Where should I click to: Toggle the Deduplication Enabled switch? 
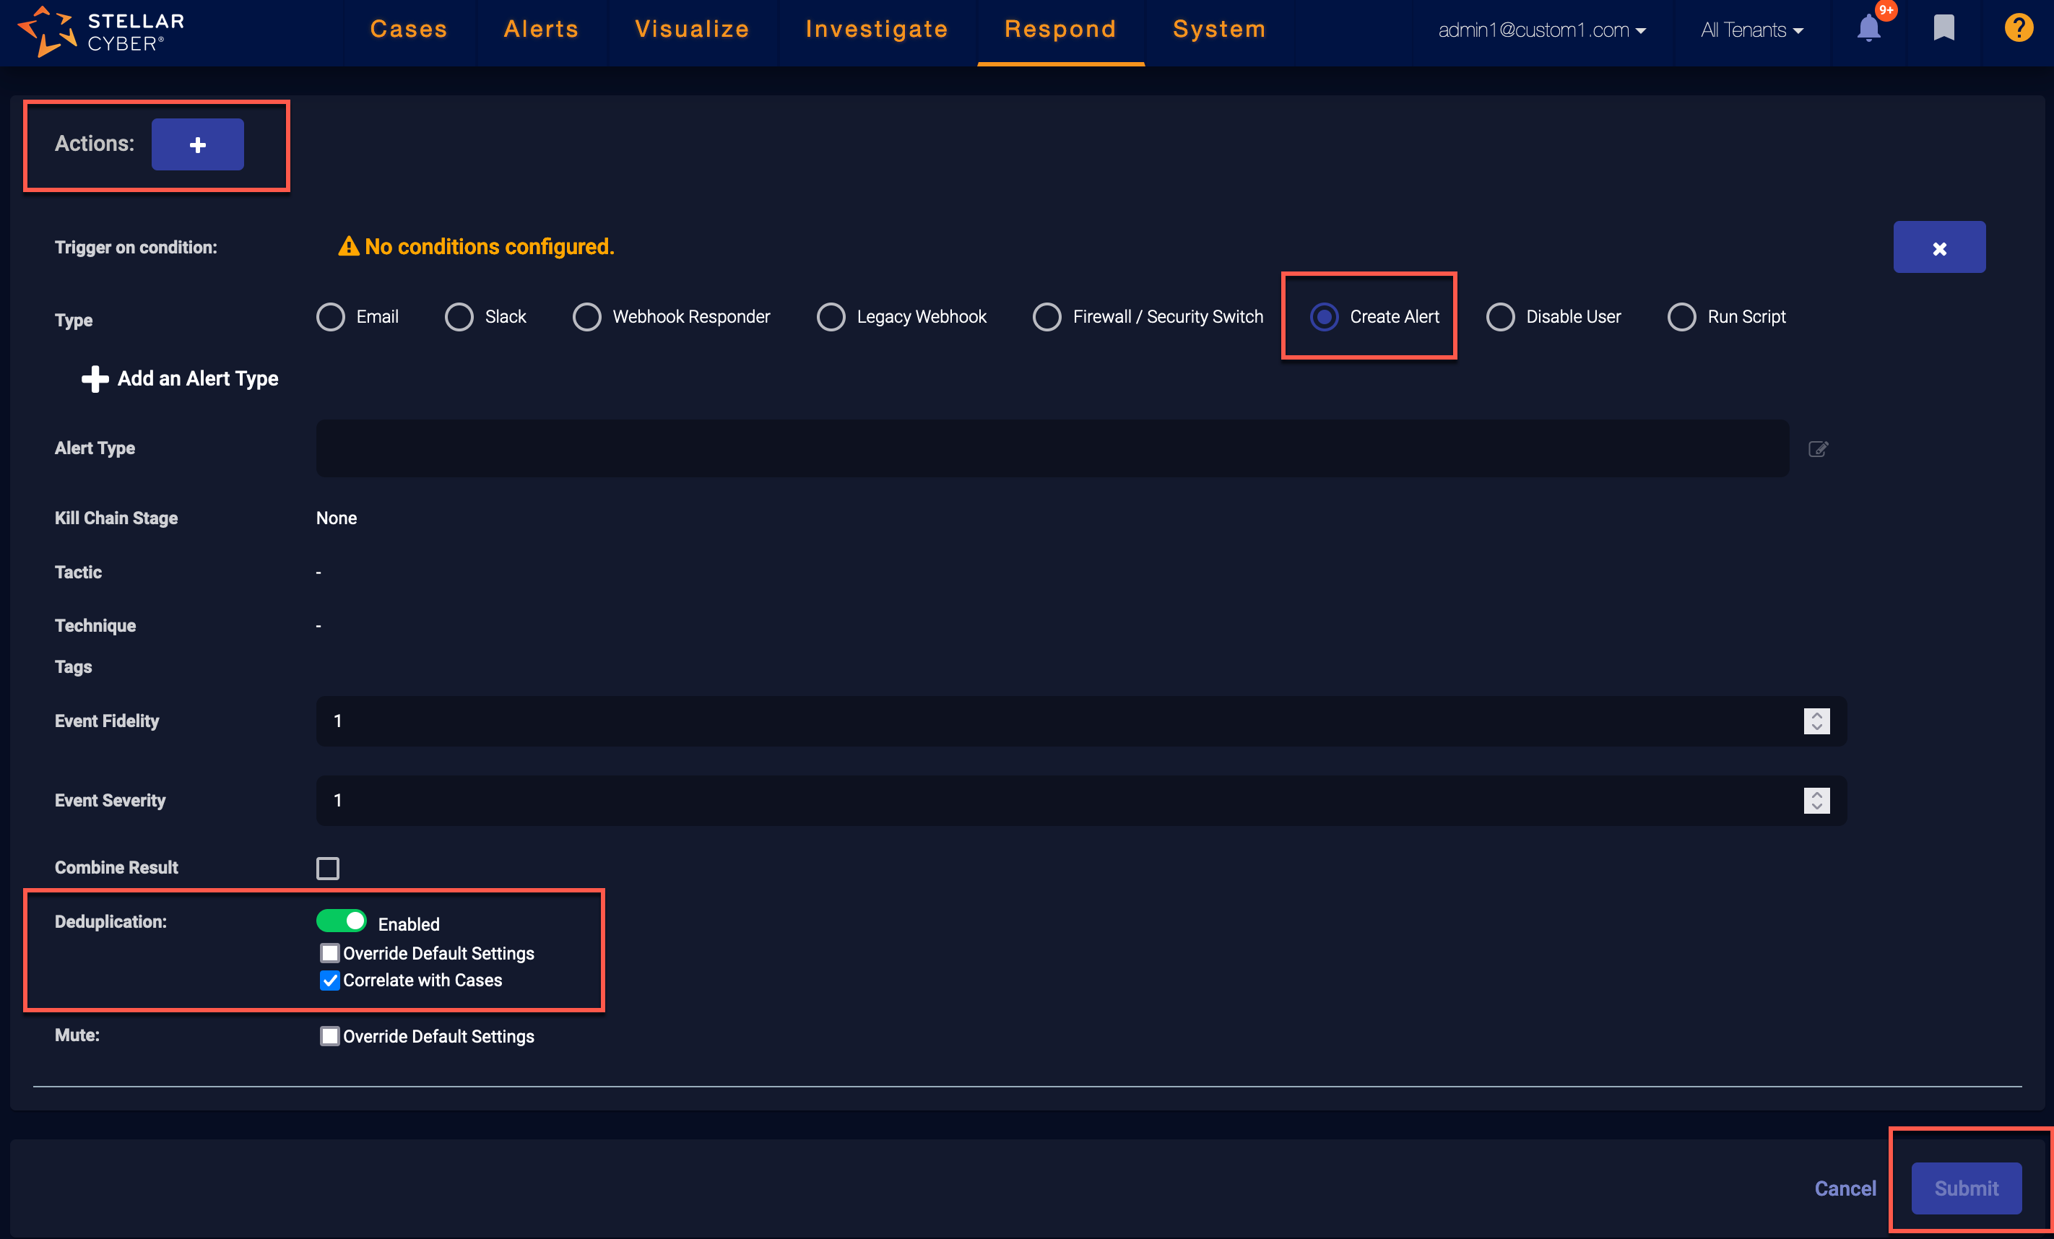click(341, 921)
